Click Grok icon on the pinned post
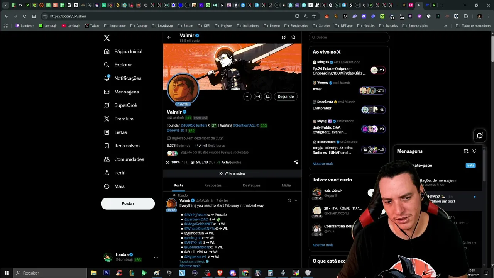Screen dimensions: 494x278 (289, 200)
